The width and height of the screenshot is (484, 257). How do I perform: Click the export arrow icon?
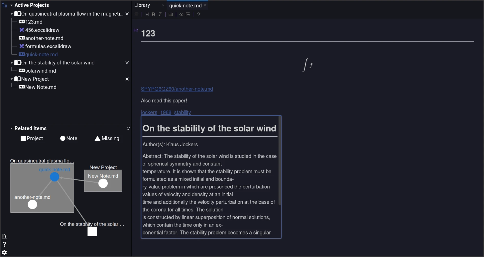pos(188,14)
